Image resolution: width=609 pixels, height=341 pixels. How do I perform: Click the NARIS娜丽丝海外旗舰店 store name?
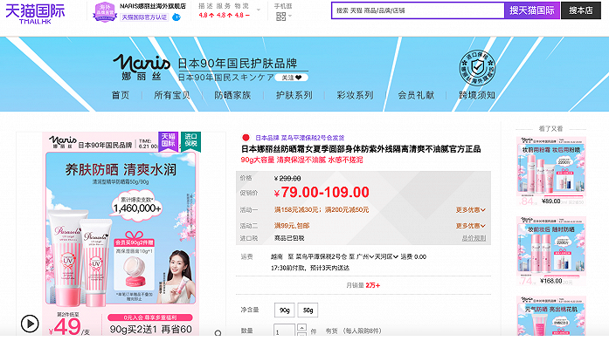[x=153, y=6]
